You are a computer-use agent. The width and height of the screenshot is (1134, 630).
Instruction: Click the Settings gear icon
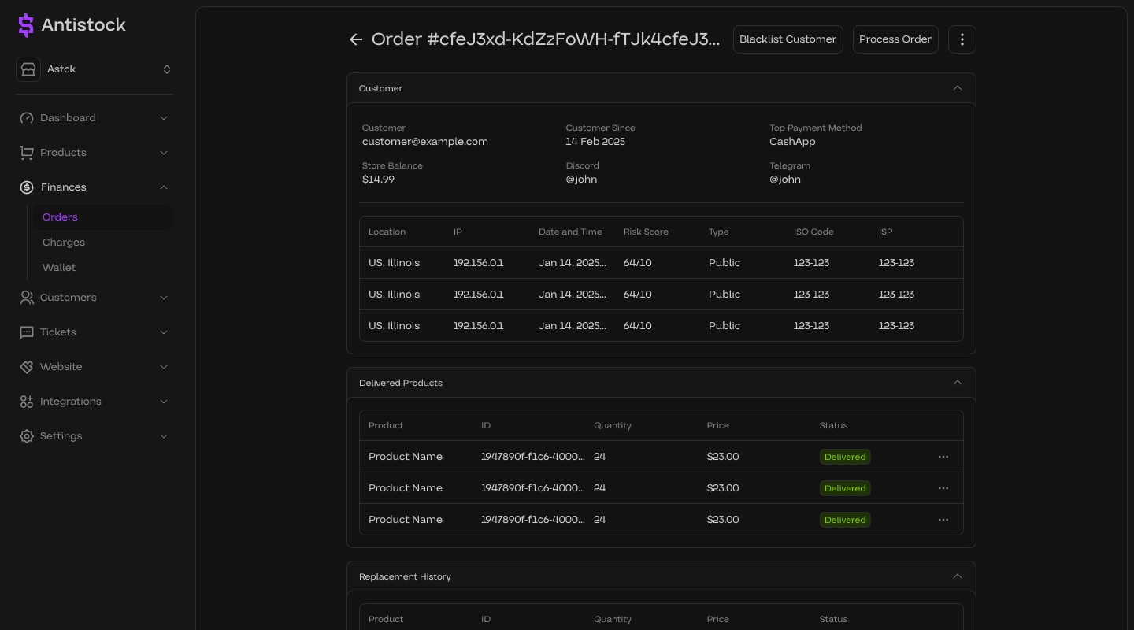[27, 436]
